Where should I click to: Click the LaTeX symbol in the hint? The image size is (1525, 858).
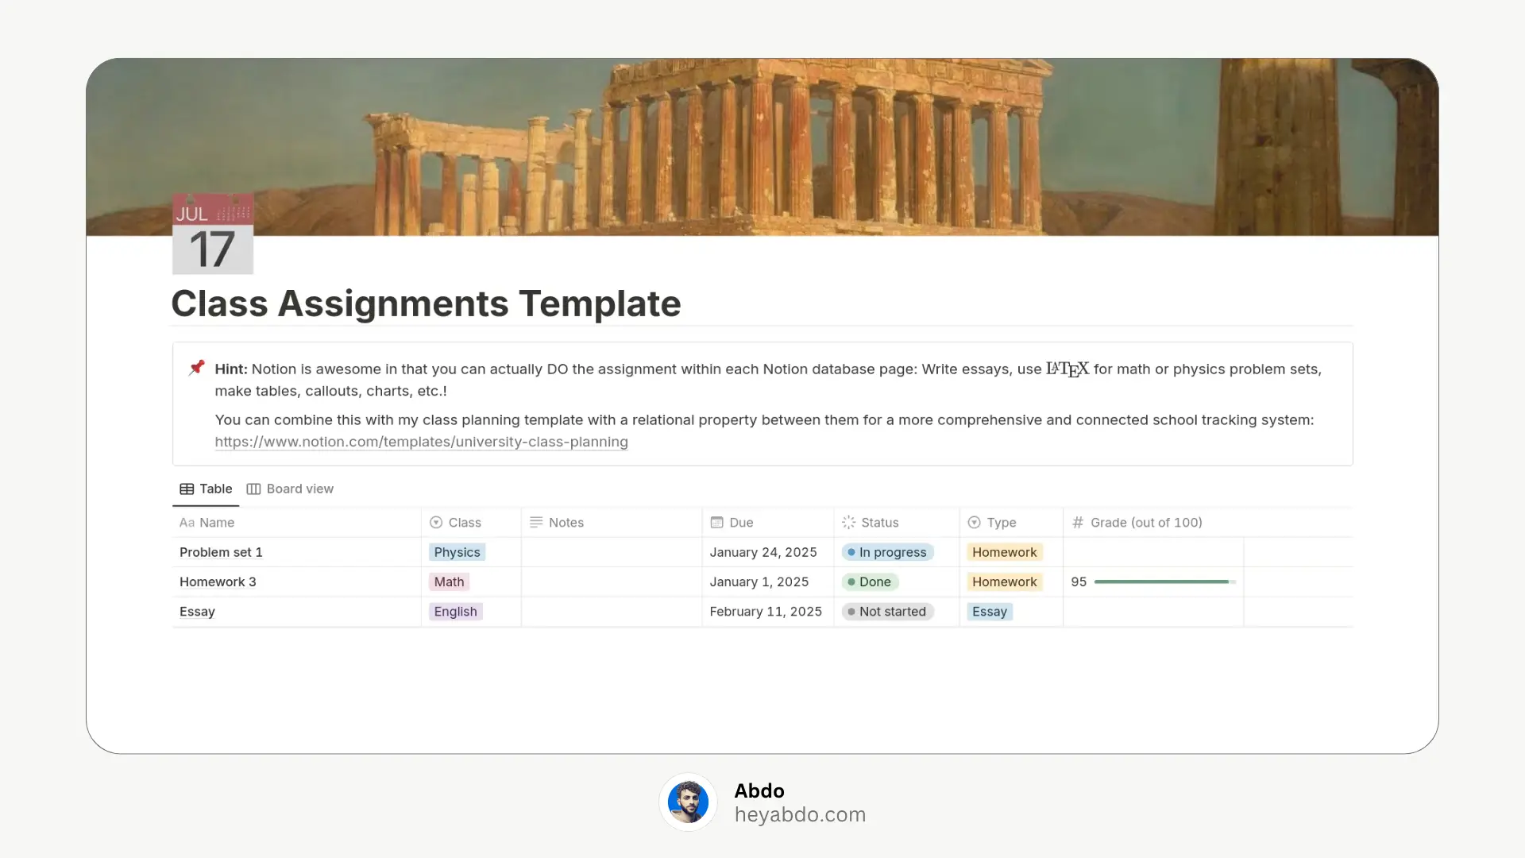(1067, 369)
